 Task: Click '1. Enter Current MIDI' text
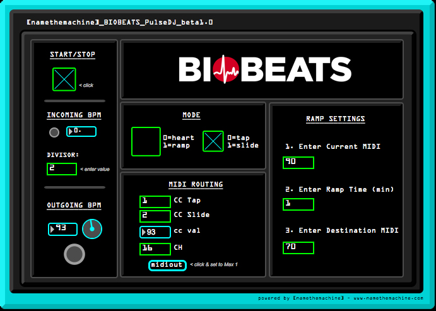(333, 146)
